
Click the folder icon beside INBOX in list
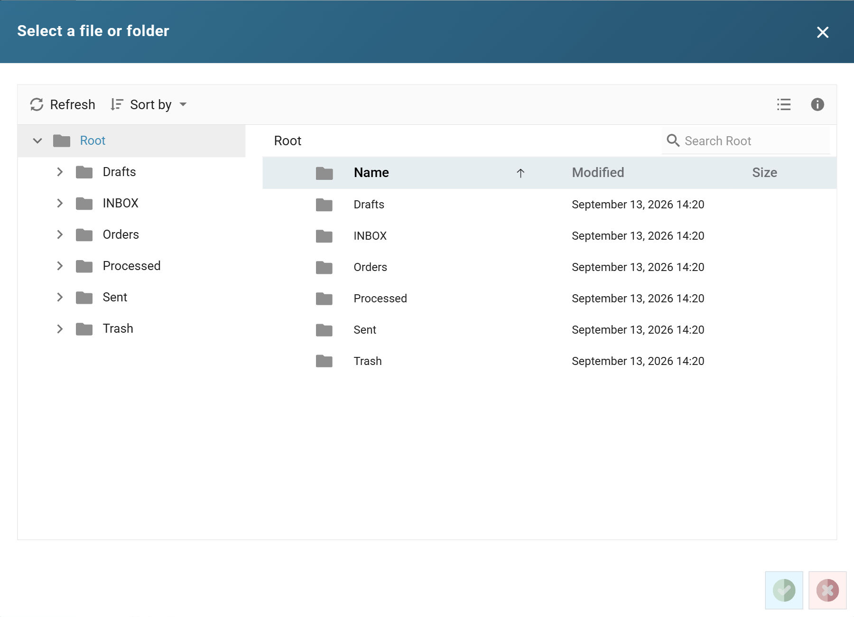point(325,236)
